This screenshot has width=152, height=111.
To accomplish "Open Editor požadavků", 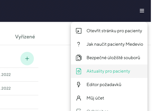I will [109, 85].
